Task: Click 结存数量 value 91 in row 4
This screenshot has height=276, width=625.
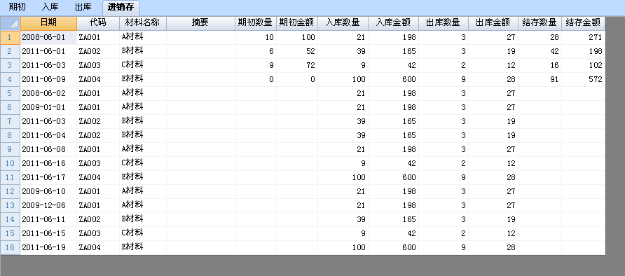Action: click(540, 79)
